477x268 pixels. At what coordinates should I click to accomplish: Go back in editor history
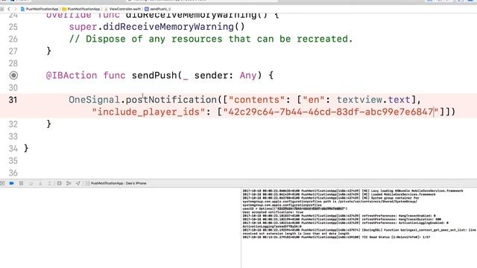pyautogui.click(x=9, y=9)
